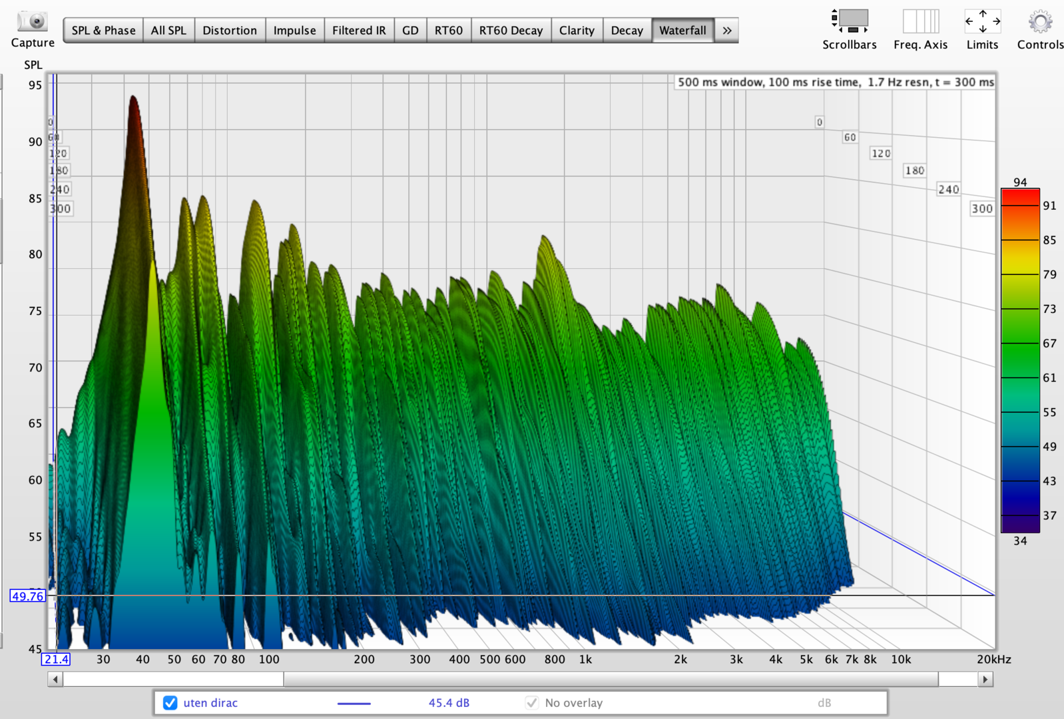Select the RT60 Decay tab
Viewport: 1064px width, 719px height.
pos(511,31)
